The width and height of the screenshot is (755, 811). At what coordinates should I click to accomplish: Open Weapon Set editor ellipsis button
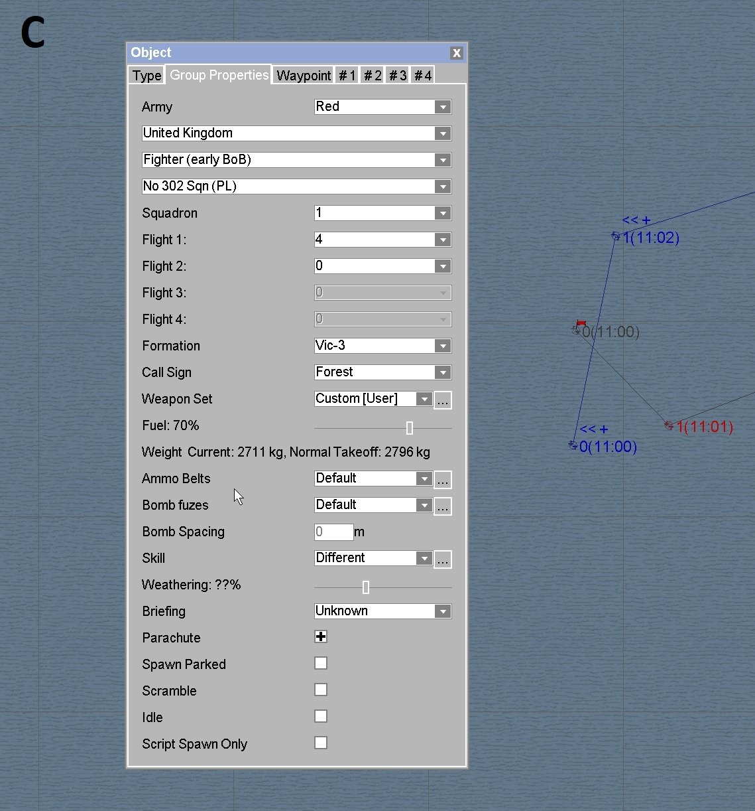(443, 400)
